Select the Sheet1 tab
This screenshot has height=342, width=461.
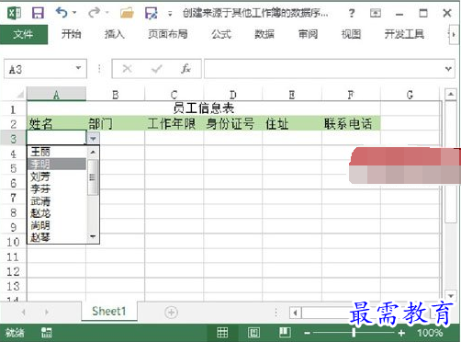click(109, 312)
